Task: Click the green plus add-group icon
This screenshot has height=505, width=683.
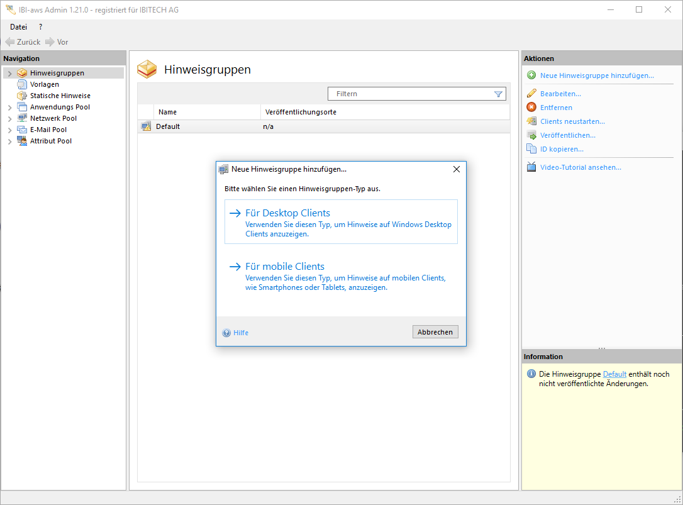Action: click(531, 75)
